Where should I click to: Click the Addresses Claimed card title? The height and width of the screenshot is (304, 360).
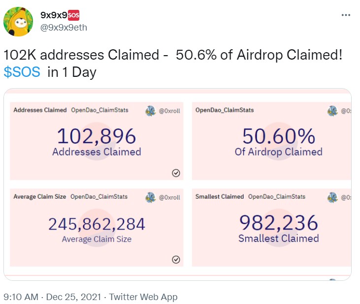coord(40,110)
